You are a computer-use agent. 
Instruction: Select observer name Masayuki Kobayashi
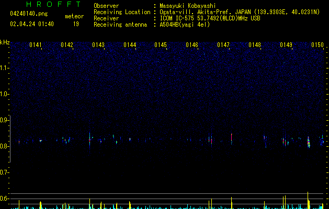tap(188, 6)
